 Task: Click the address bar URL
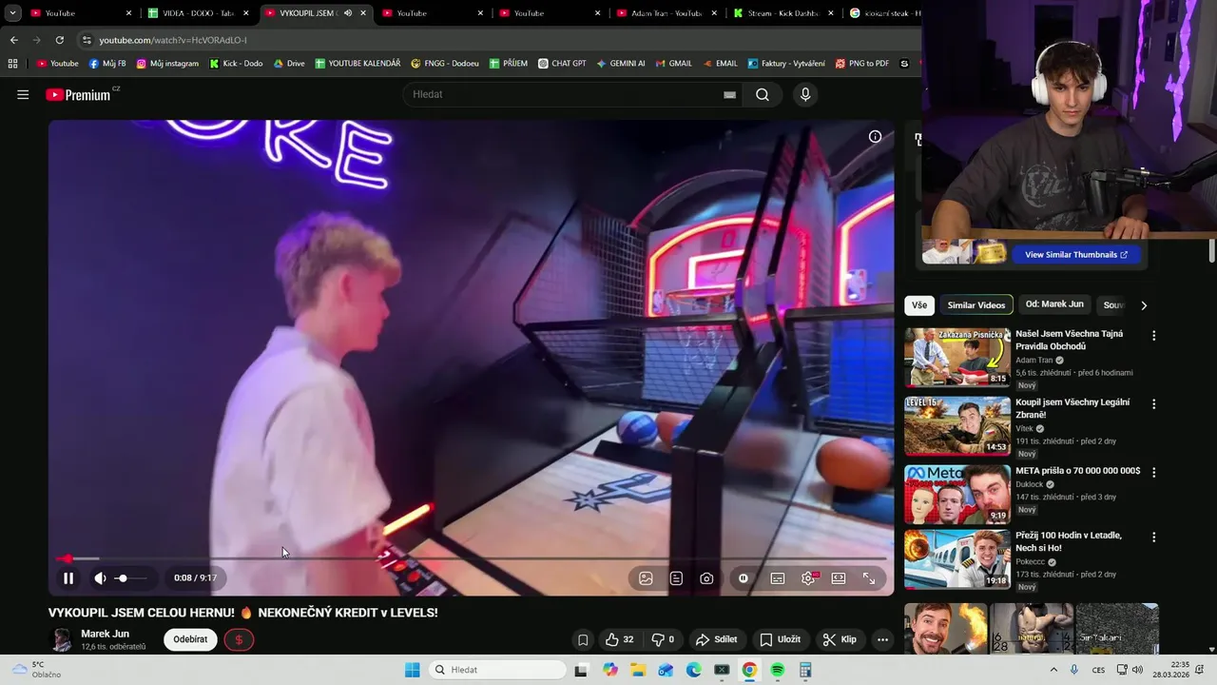tap(173, 40)
